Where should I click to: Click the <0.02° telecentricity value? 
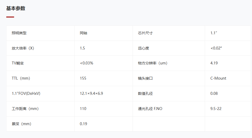(216, 48)
